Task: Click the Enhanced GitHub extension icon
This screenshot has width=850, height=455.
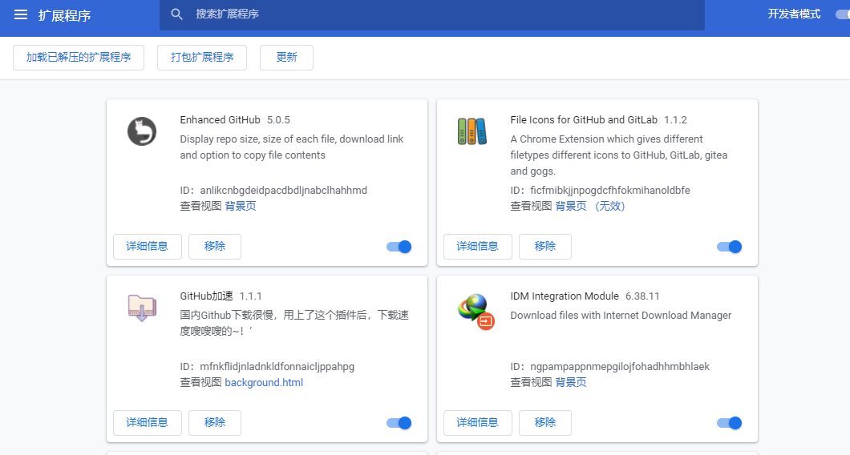Action: point(142,131)
